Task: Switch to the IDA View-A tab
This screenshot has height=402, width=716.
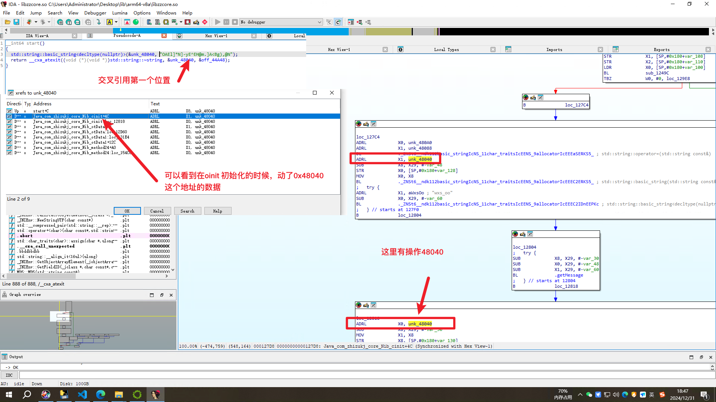Action: pyautogui.click(x=37, y=36)
